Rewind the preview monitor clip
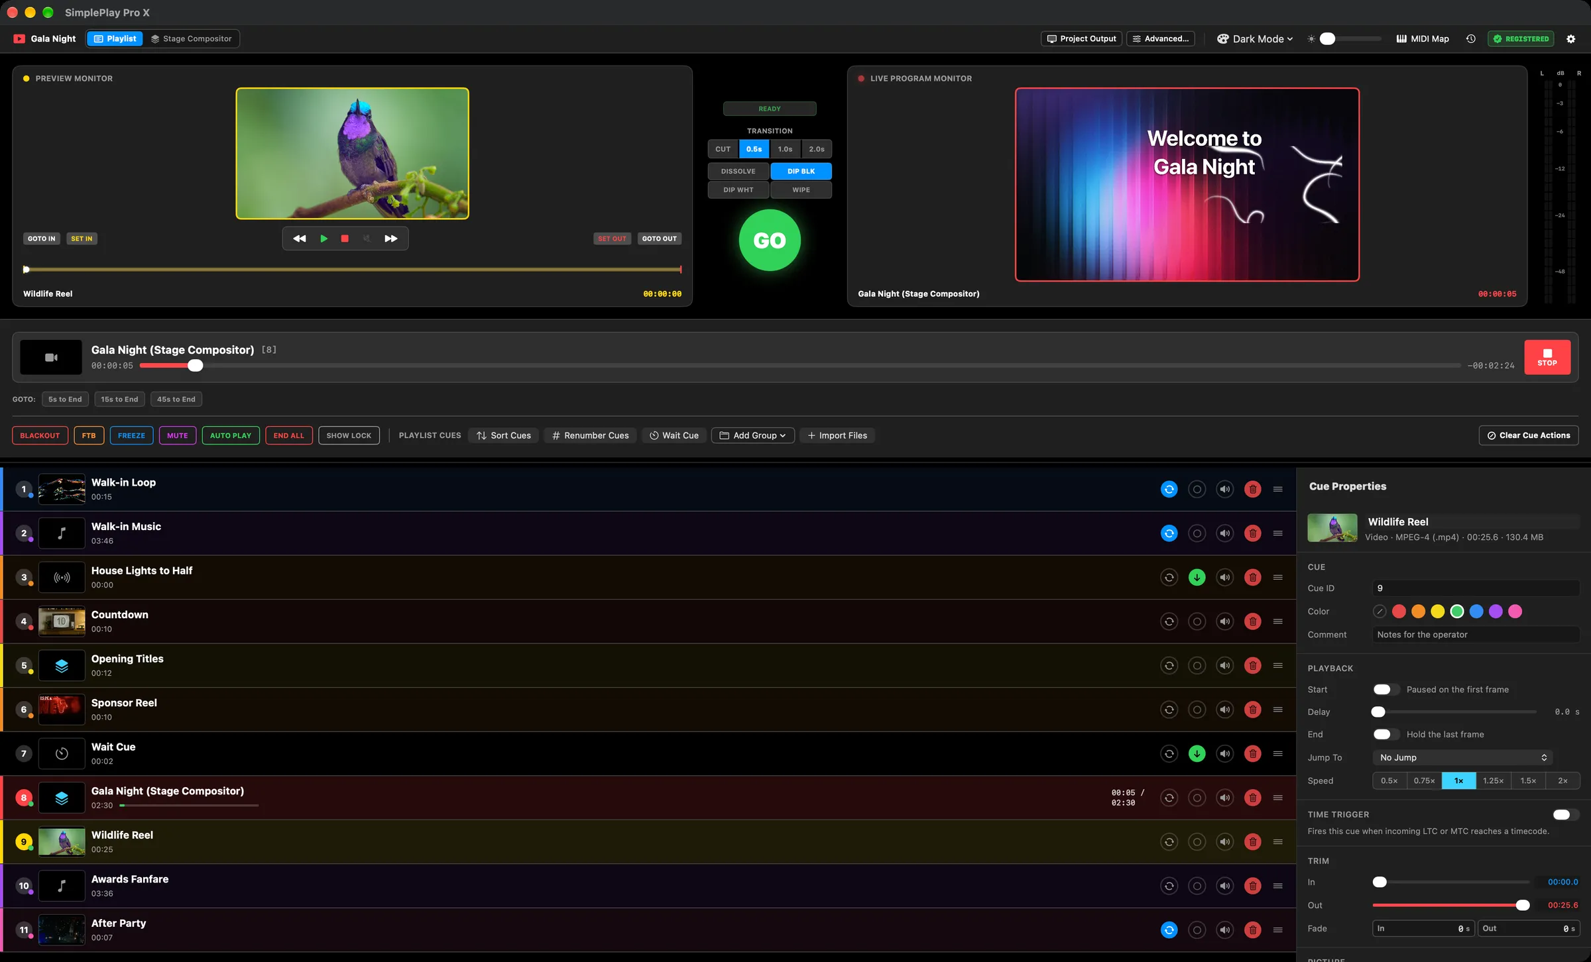 300,239
